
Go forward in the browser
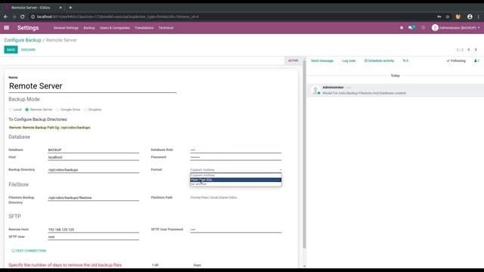[x=14, y=17]
